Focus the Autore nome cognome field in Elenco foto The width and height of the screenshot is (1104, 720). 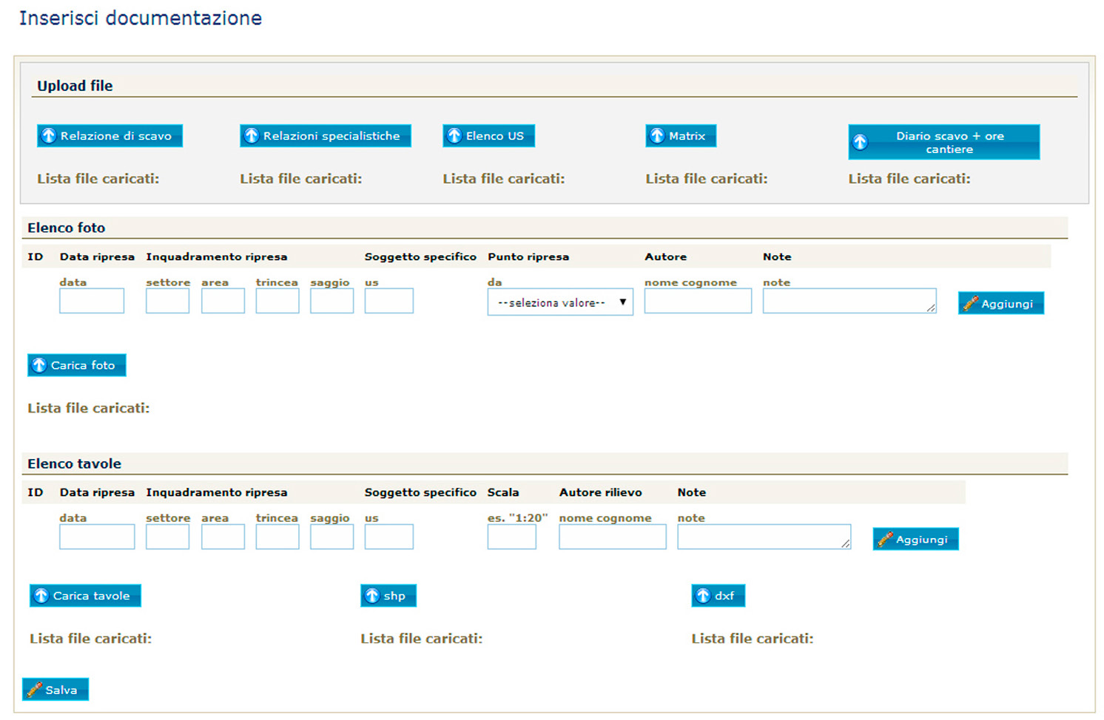click(698, 301)
